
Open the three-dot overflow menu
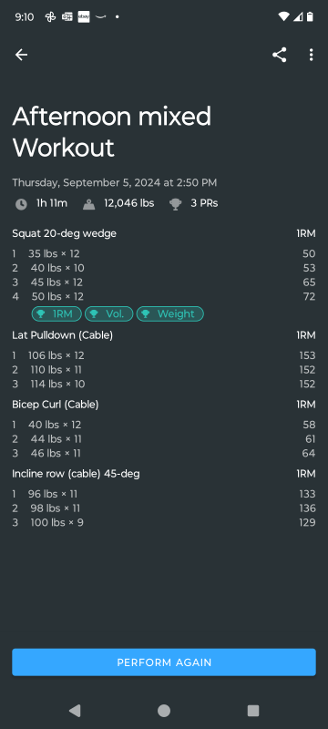click(x=311, y=55)
